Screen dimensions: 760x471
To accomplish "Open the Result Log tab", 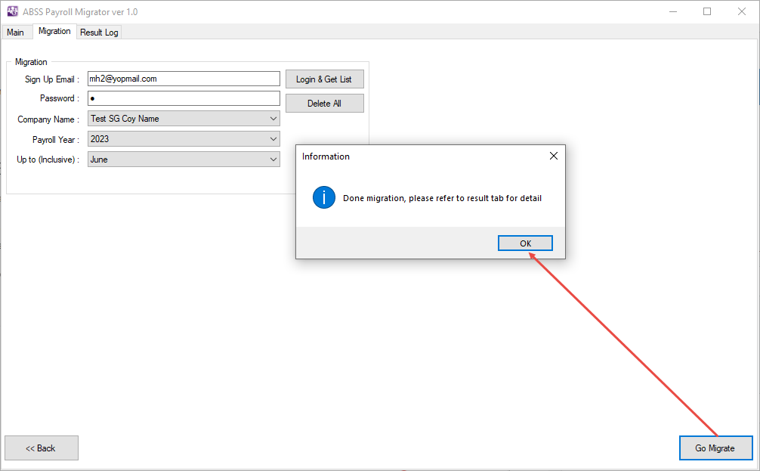I will 99,32.
